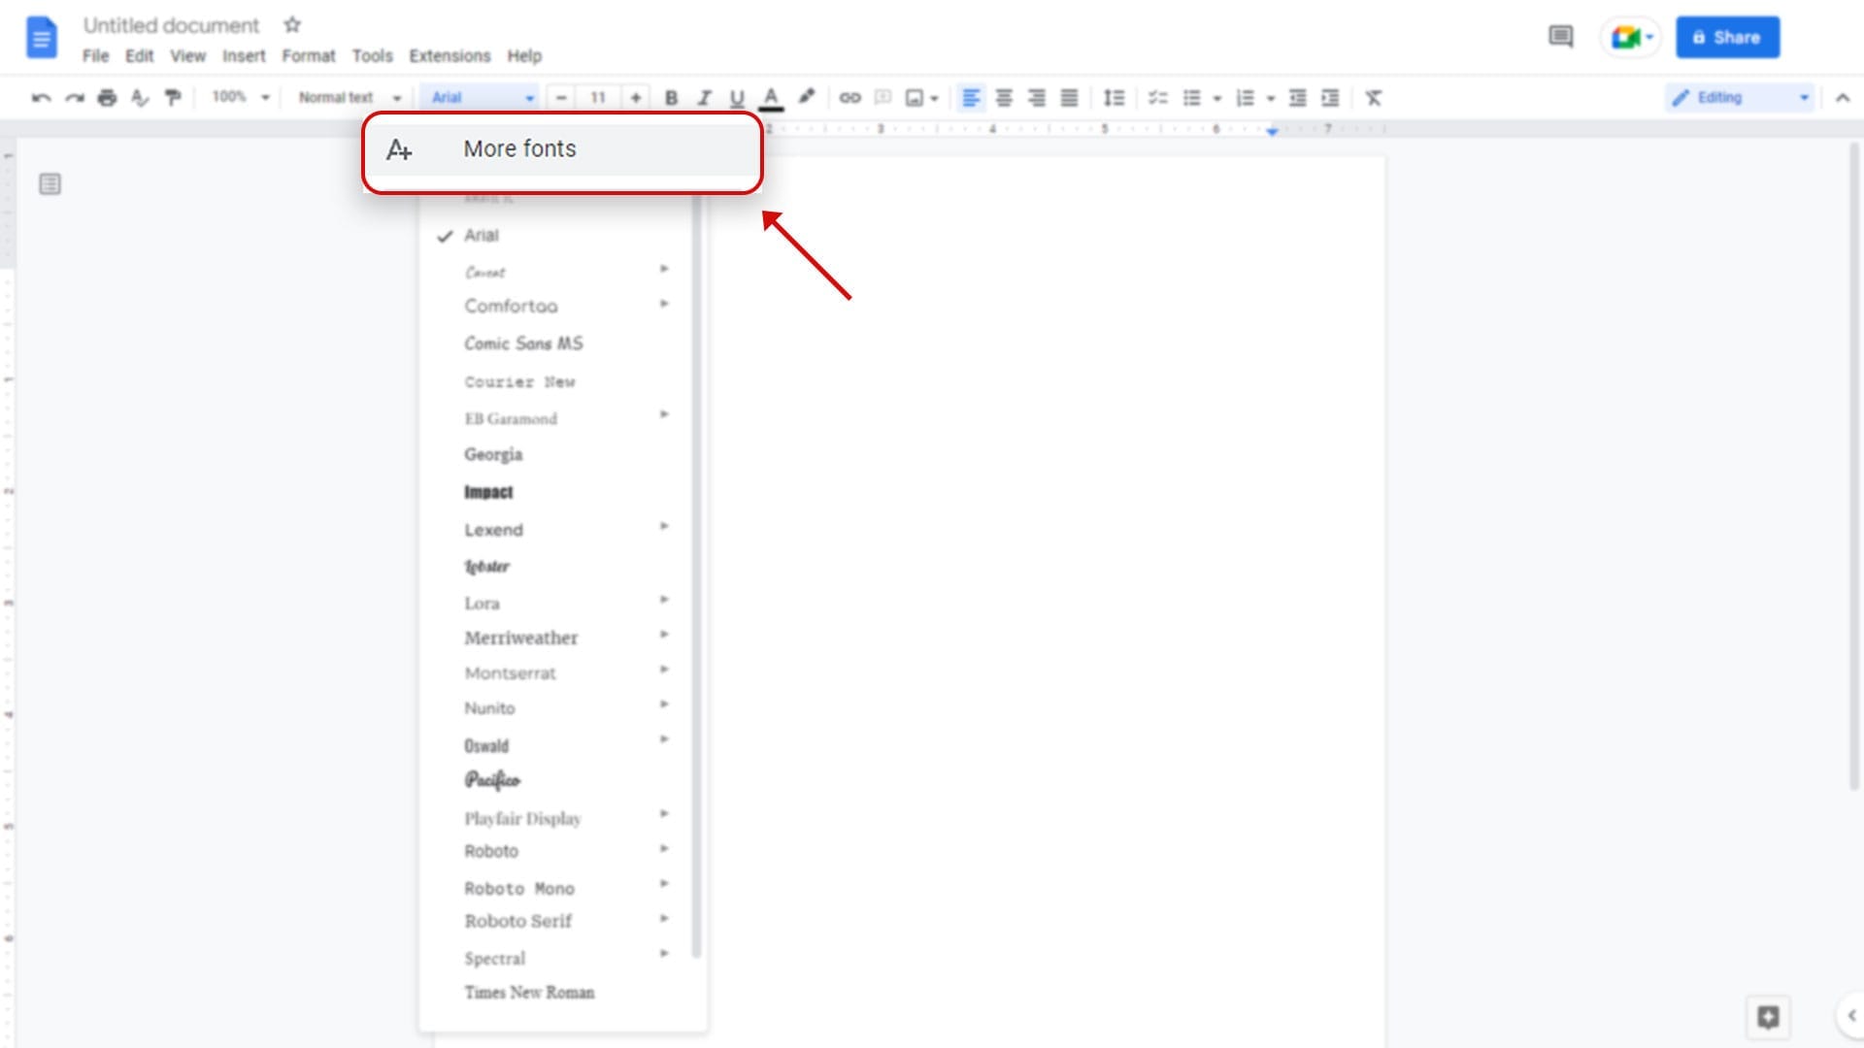Click Decrease indent icon

pyautogui.click(x=1297, y=97)
